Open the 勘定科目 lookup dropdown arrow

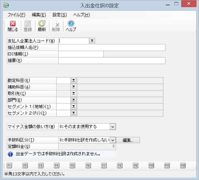pyautogui.click(x=74, y=81)
